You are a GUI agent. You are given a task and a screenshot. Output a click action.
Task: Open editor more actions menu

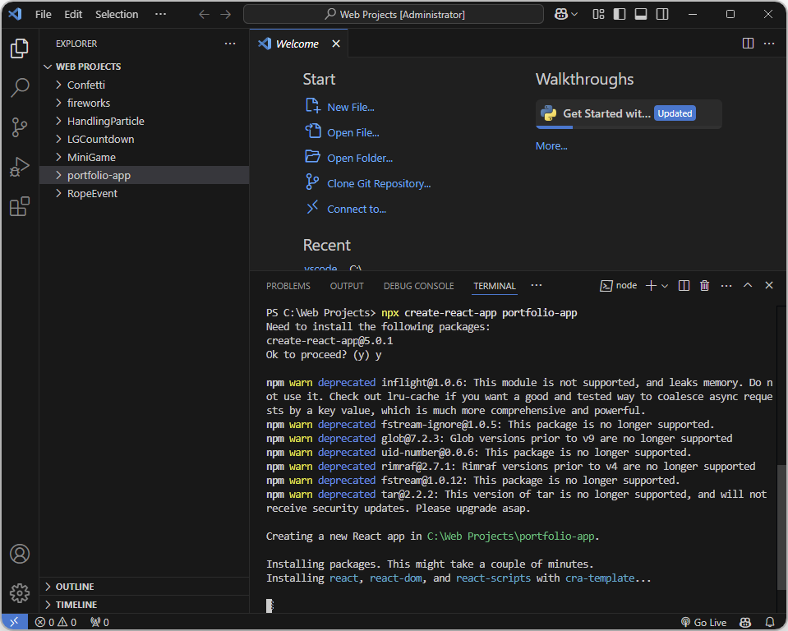pos(769,44)
